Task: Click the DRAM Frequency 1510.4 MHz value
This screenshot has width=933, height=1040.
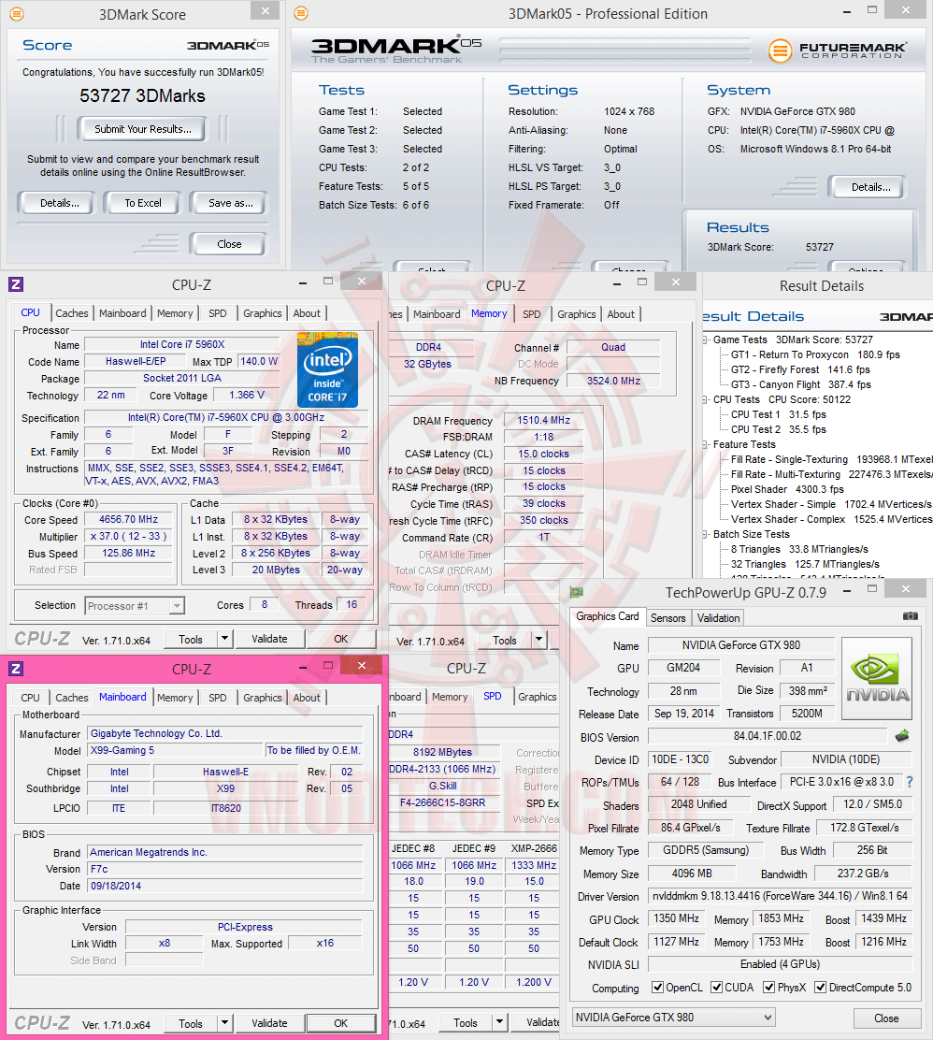Action: coord(543,420)
